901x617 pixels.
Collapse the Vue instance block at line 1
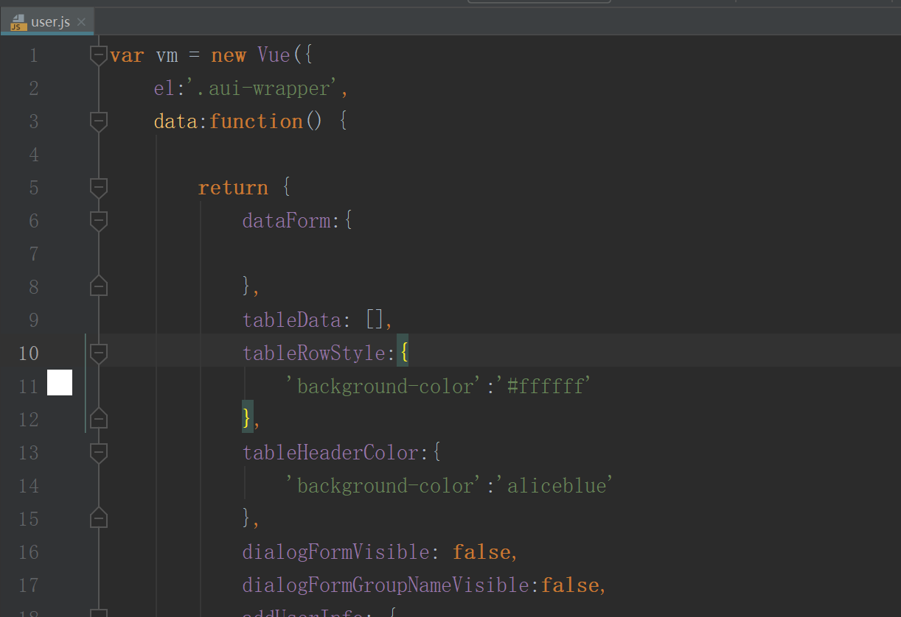98,54
